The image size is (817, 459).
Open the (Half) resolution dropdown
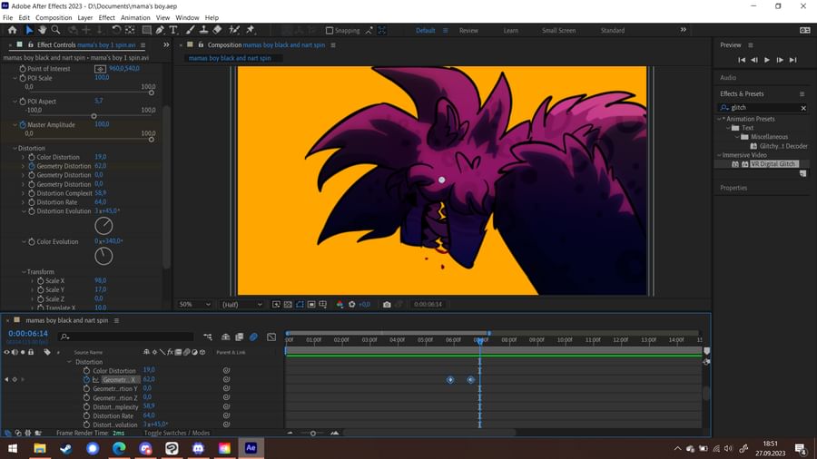coord(241,305)
